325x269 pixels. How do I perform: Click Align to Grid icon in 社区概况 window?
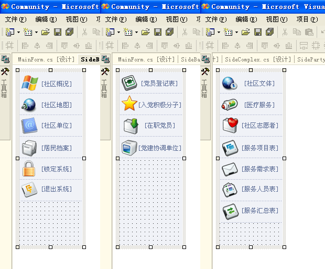tap(9, 46)
